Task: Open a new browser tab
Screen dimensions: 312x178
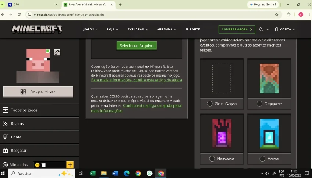Action: (120, 4)
